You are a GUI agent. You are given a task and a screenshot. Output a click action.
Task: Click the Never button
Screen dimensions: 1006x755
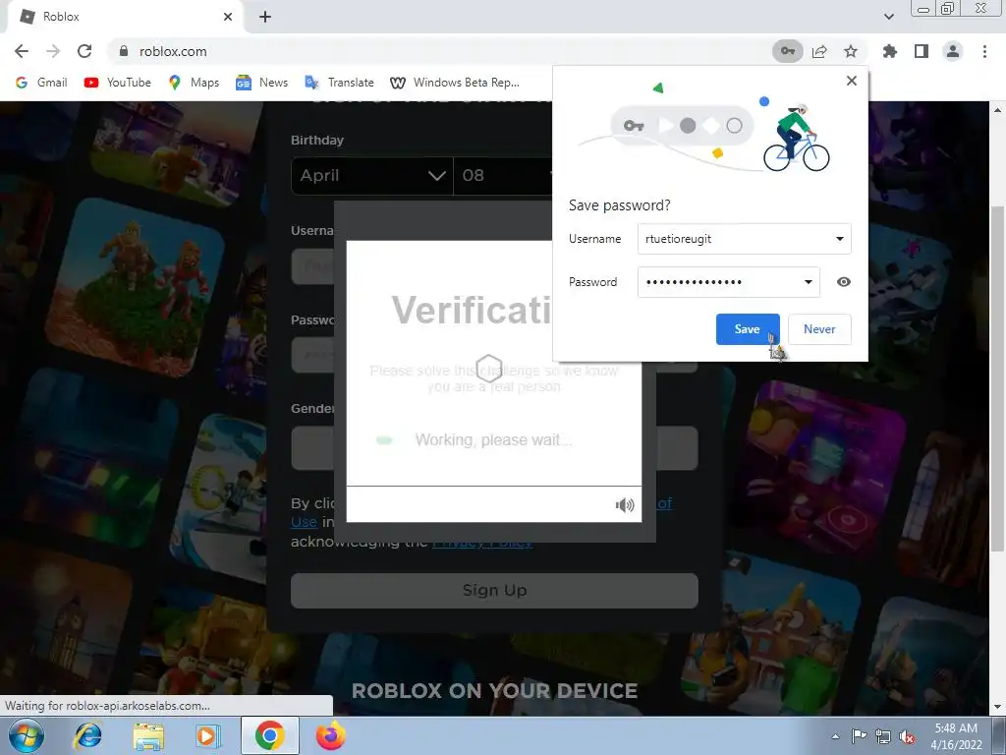[819, 329]
